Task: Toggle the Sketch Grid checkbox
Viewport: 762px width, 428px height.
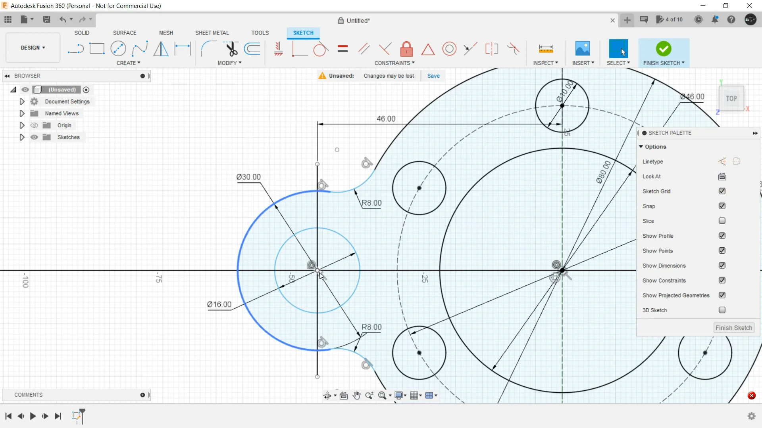Action: [722, 191]
